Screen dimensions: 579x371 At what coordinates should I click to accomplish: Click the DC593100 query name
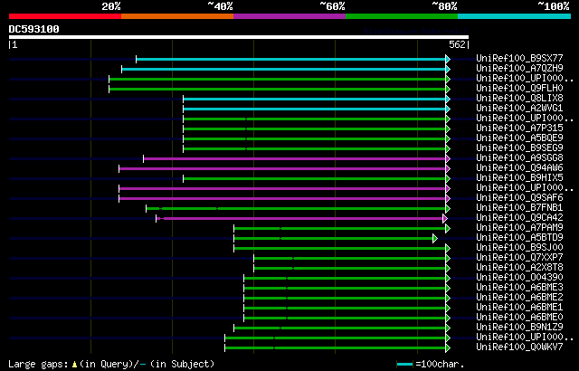(x=34, y=29)
